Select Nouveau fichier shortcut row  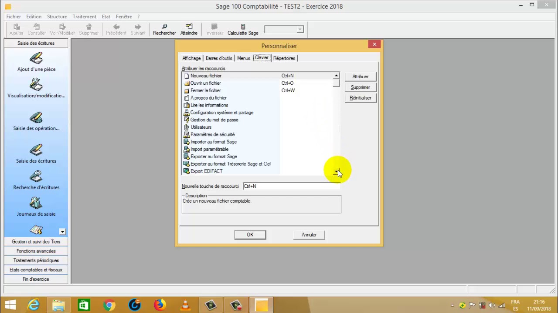(x=258, y=76)
